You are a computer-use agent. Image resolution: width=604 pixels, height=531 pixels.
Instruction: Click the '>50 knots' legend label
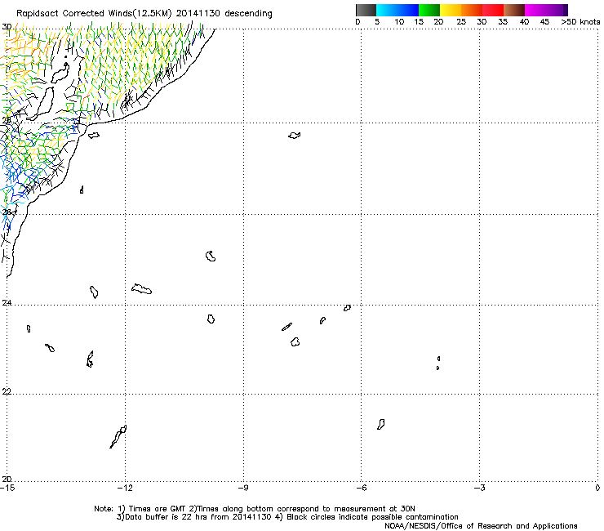(580, 22)
